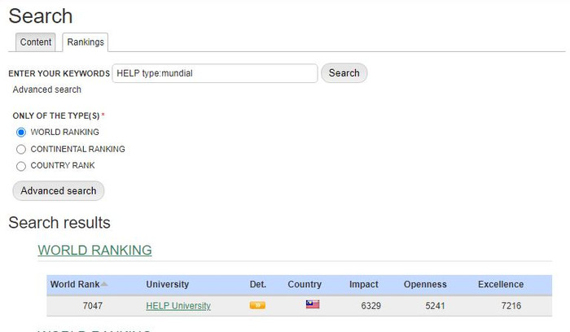
Task: Click the Country column header
Action: [305, 284]
